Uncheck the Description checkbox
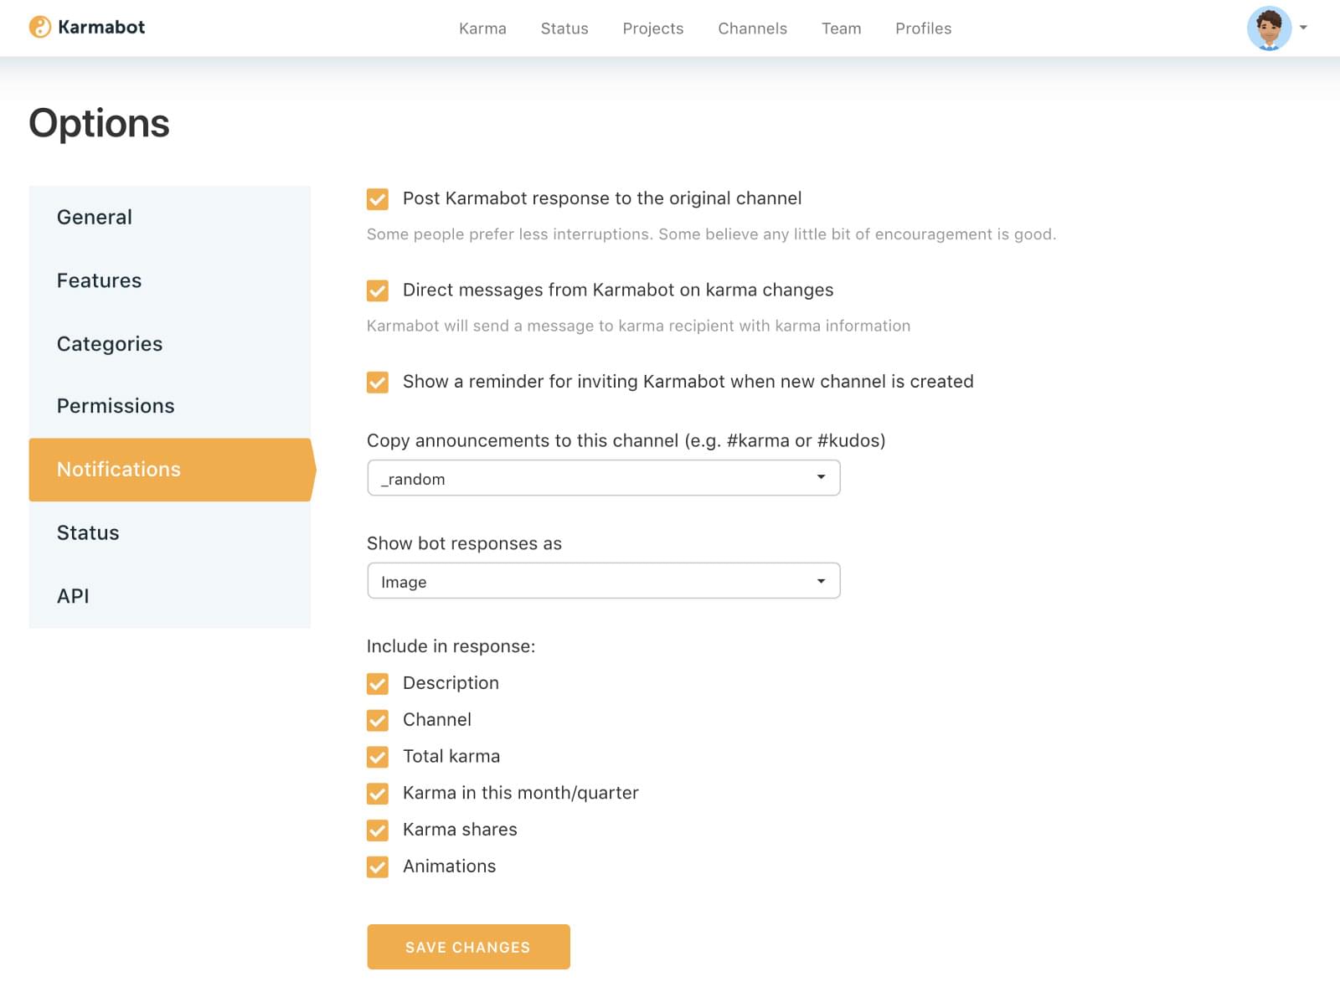The width and height of the screenshot is (1340, 982). [378, 684]
